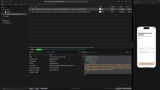Collapse the JSON "data" node fold arrow
160x90 pixels.
click(x=83, y=59)
